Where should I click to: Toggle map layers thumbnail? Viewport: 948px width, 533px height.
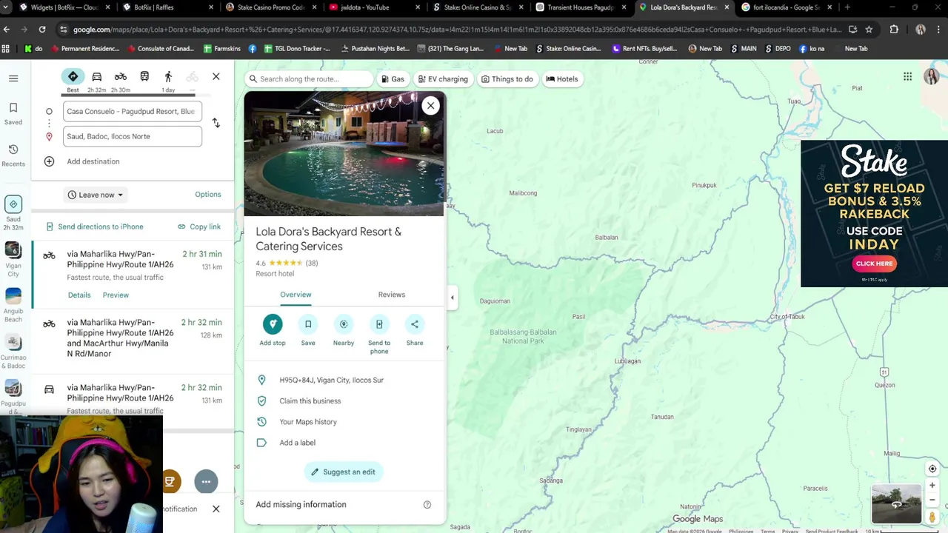pyautogui.click(x=896, y=504)
